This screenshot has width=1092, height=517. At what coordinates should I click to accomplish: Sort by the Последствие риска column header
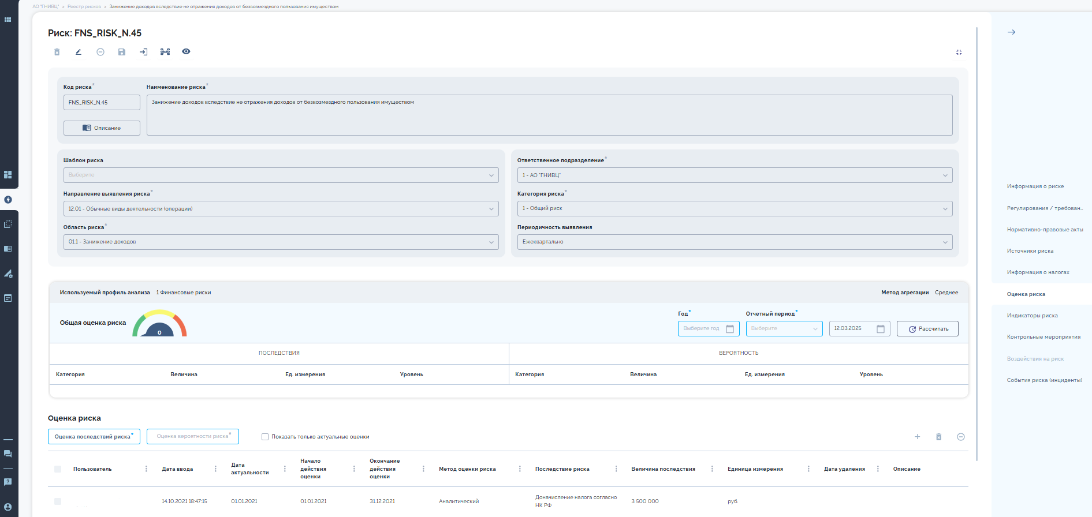(x=562, y=469)
